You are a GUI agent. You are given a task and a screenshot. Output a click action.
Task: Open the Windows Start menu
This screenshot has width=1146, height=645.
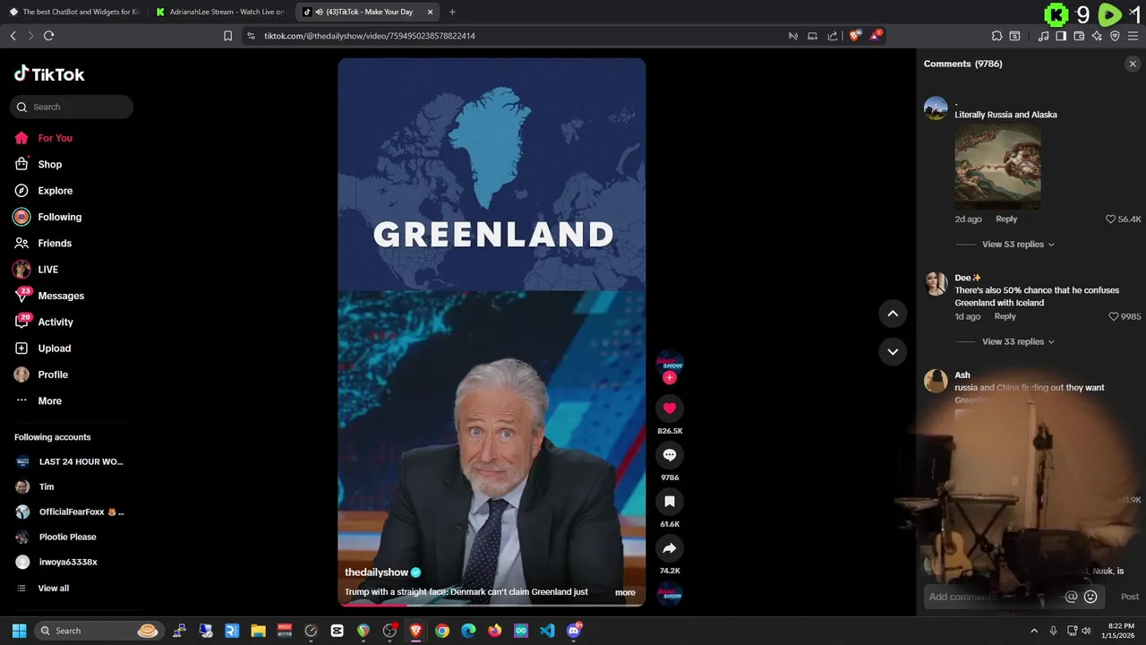[19, 631]
